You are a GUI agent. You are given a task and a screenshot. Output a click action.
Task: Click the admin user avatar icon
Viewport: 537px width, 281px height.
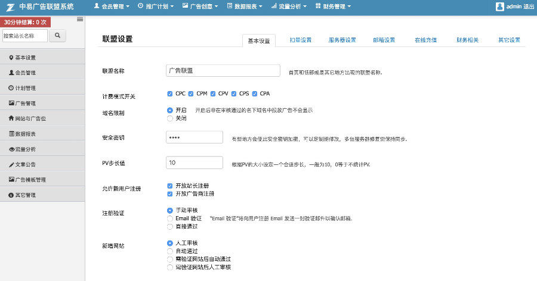tap(499, 7)
